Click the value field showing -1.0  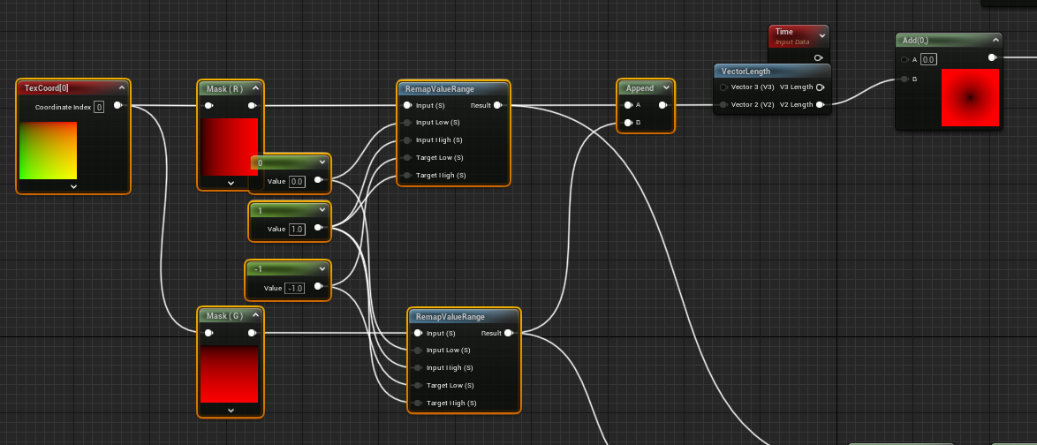(296, 288)
